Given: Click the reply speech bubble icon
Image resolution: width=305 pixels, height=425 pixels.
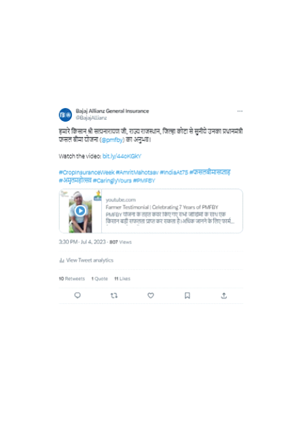Looking at the screenshot, I should tap(77, 295).
